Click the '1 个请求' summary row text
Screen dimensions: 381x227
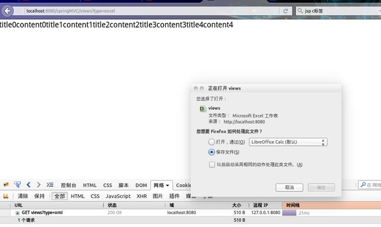pos(26,220)
